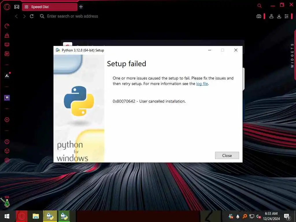Reload the page

(x=32, y=16)
